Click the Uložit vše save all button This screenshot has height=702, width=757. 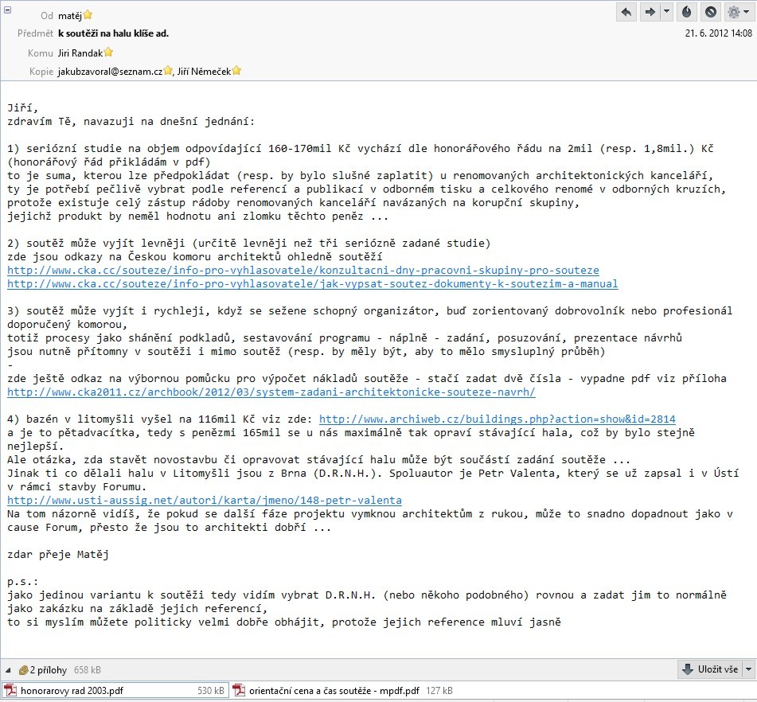(x=710, y=669)
